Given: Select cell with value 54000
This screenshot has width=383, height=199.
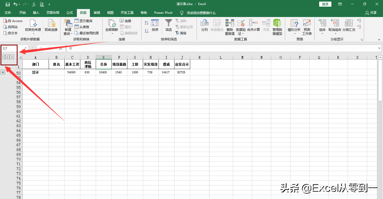Looking at the screenshot, I should pyautogui.click(x=72, y=72).
